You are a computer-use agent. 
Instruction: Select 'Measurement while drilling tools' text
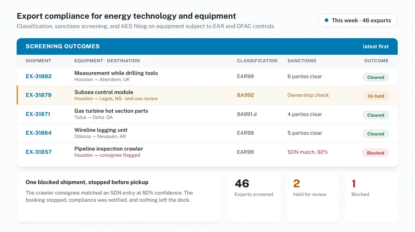[x=116, y=73]
